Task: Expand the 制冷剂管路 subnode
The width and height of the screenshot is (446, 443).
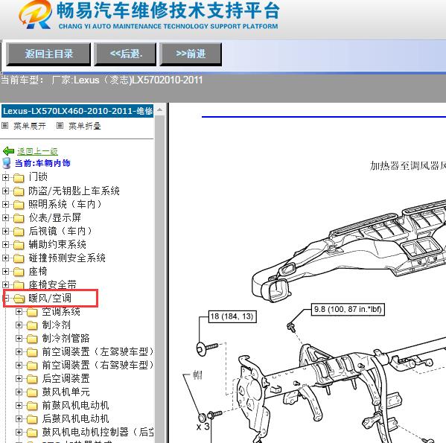Action: 19,338
